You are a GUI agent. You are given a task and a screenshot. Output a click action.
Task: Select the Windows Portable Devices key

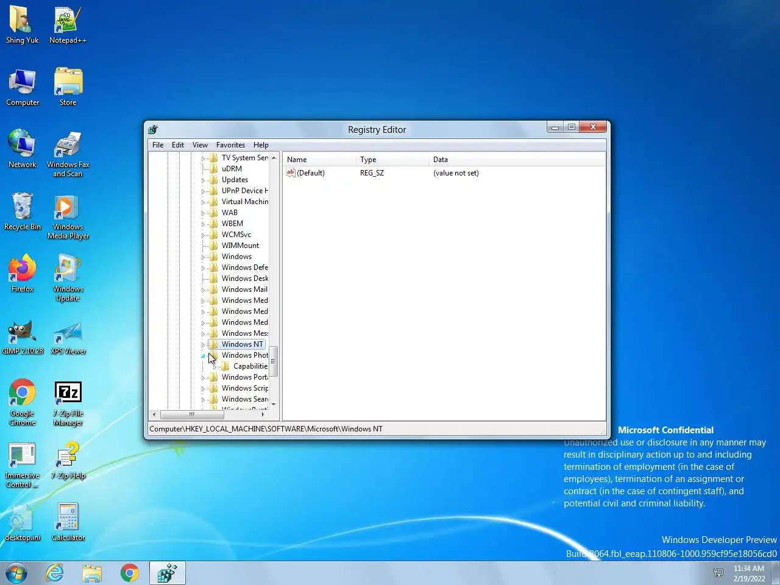[x=244, y=377]
